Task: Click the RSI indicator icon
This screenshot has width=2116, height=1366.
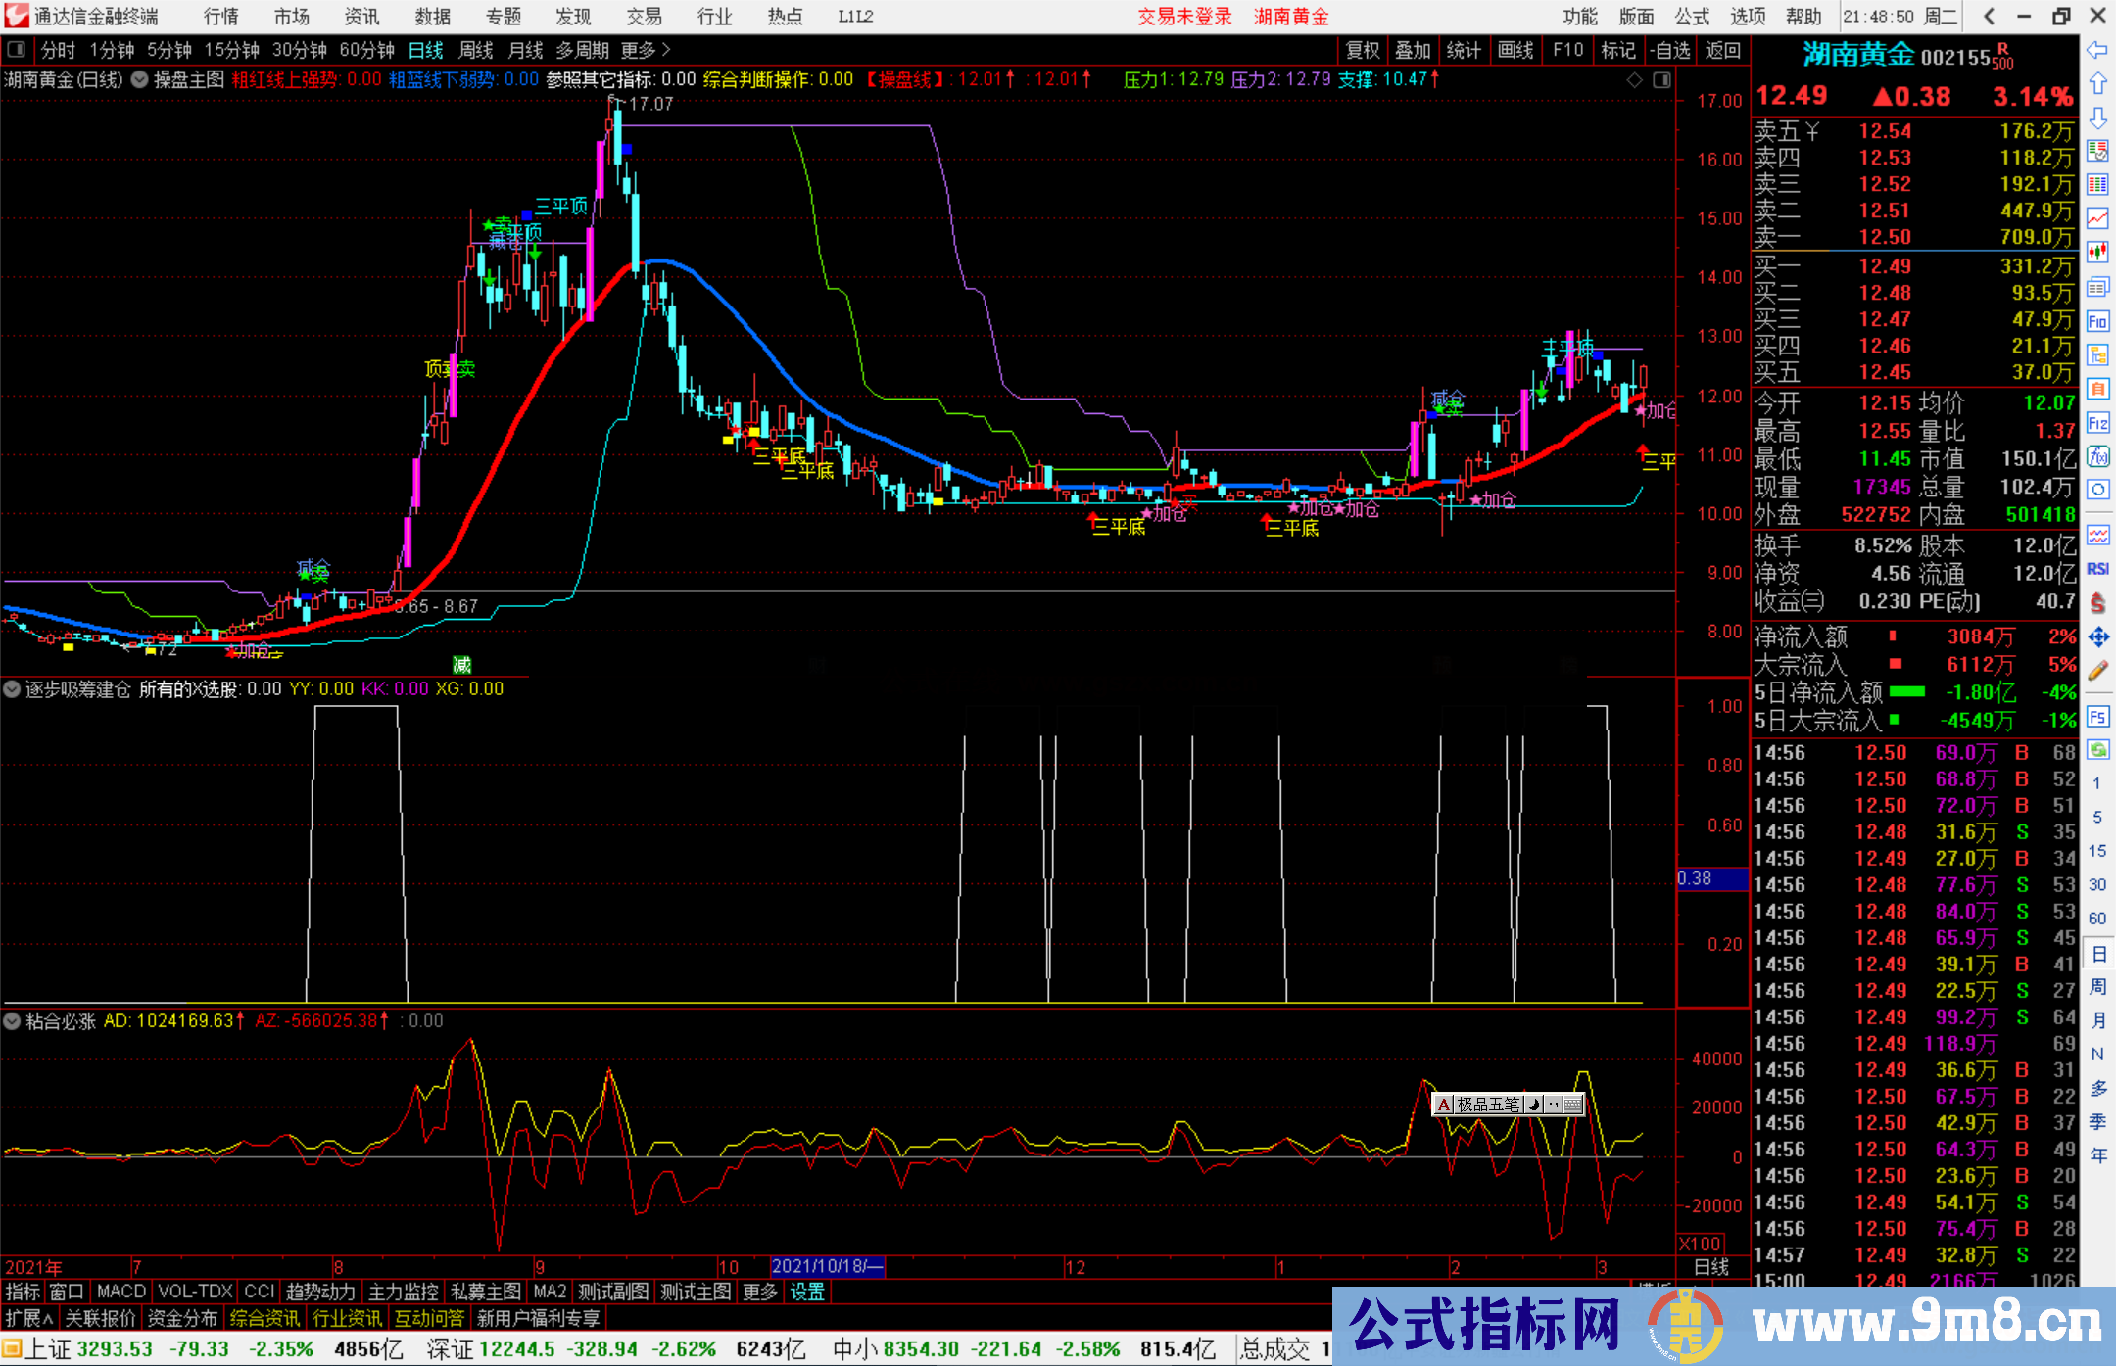Action: [x=2097, y=569]
